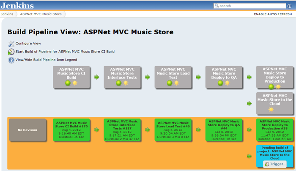
Task: Click the icon legend help icon
Action: [x=11, y=60]
